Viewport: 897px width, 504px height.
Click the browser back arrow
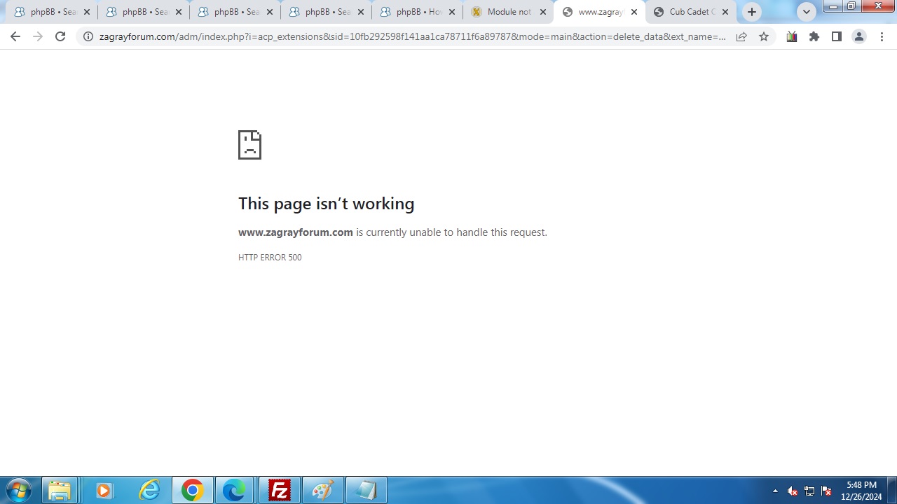click(15, 37)
